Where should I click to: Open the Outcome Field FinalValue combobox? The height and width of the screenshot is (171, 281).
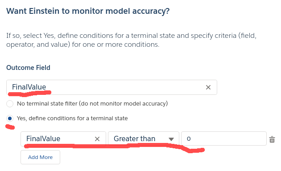(112, 87)
